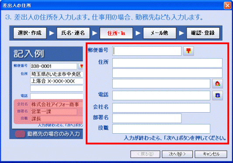Select the 確認・登録 step

203,33
